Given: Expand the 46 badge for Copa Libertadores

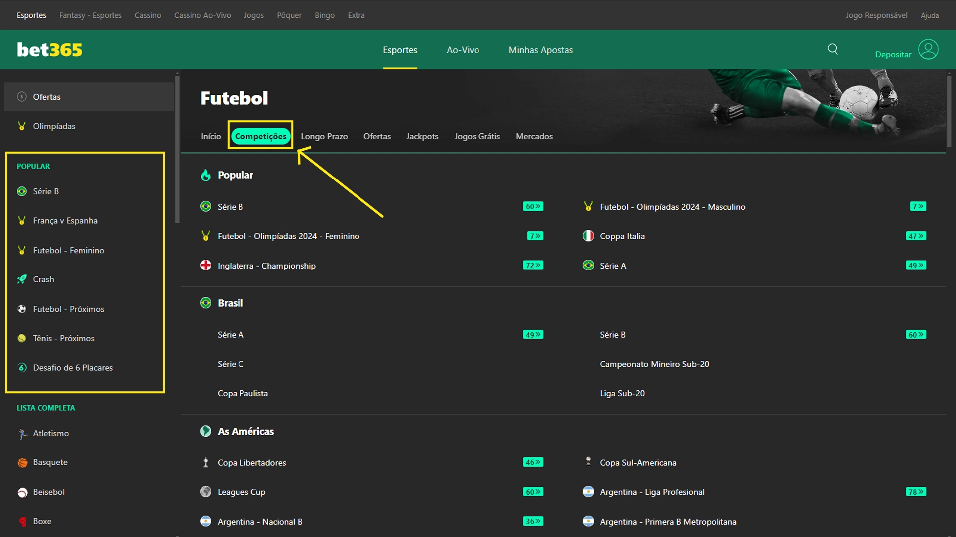Looking at the screenshot, I should coord(533,462).
